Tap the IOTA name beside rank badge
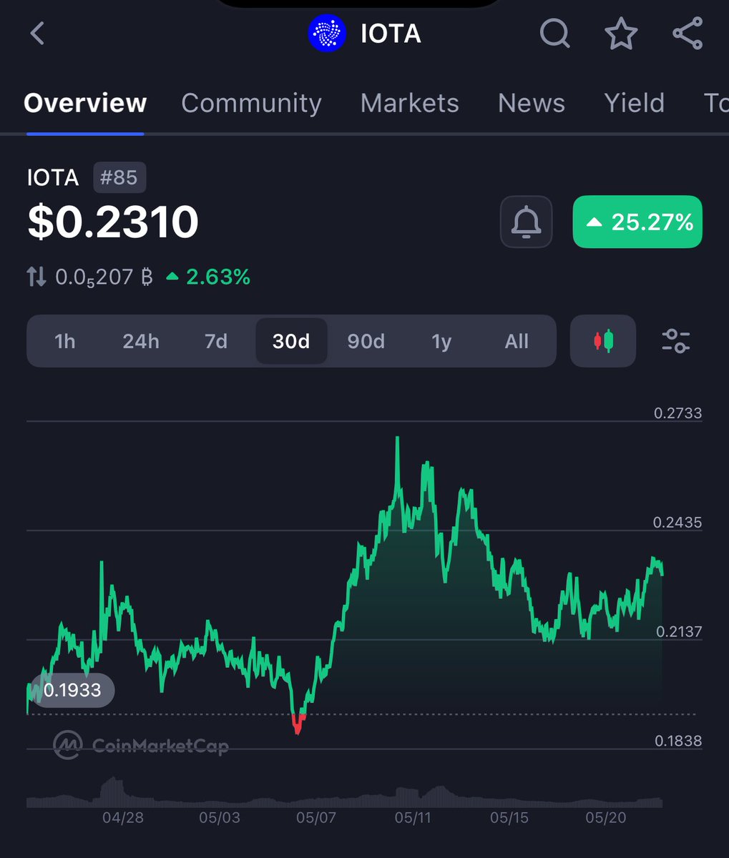729x858 pixels. click(53, 177)
